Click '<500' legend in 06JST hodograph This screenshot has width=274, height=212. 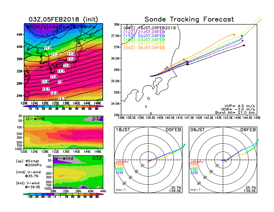point(194,169)
